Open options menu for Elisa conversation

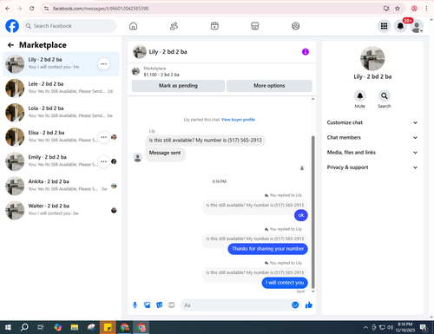[103, 137]
